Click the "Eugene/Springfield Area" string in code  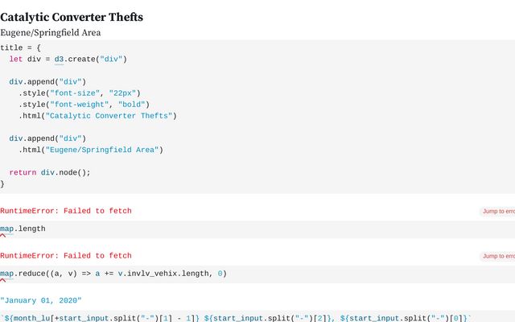tap(102, 150)
